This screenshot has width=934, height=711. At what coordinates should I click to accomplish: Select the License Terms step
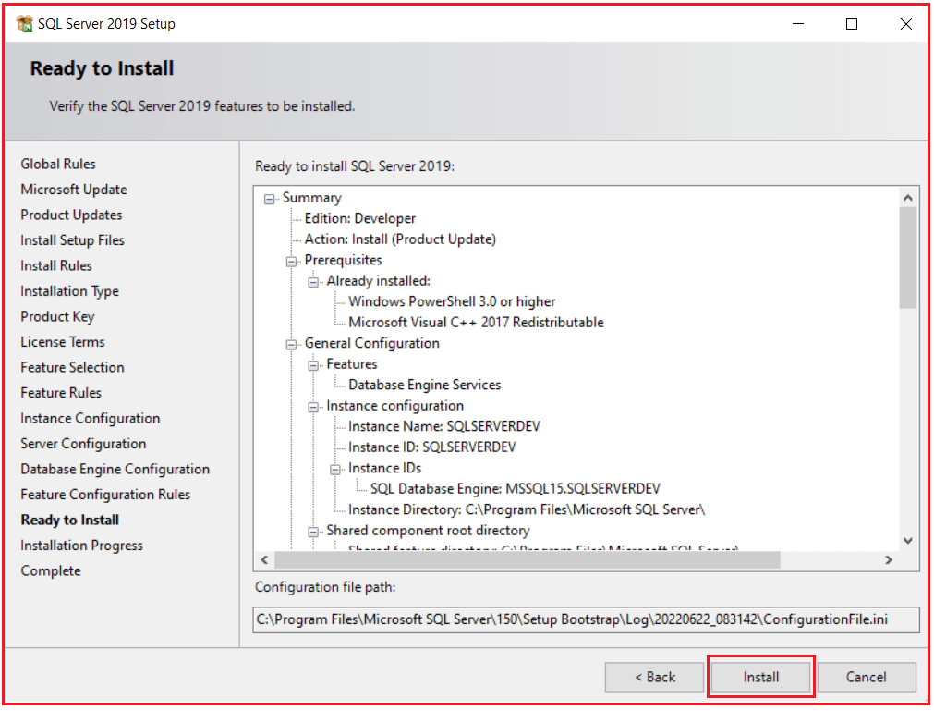(x=63, y=342)
